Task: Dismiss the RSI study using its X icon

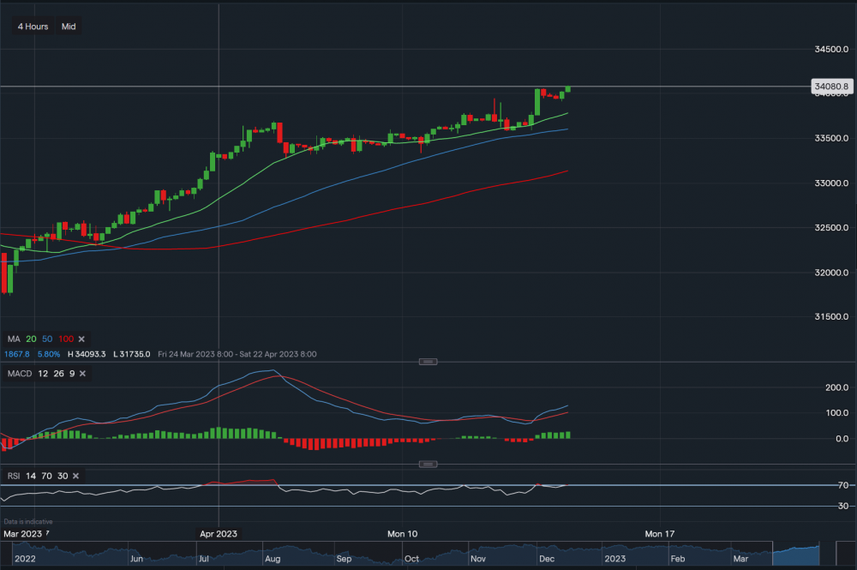Action: 75,476
